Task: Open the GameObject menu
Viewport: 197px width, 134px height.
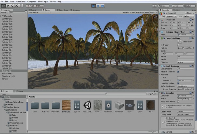Action: pos(21,2)
